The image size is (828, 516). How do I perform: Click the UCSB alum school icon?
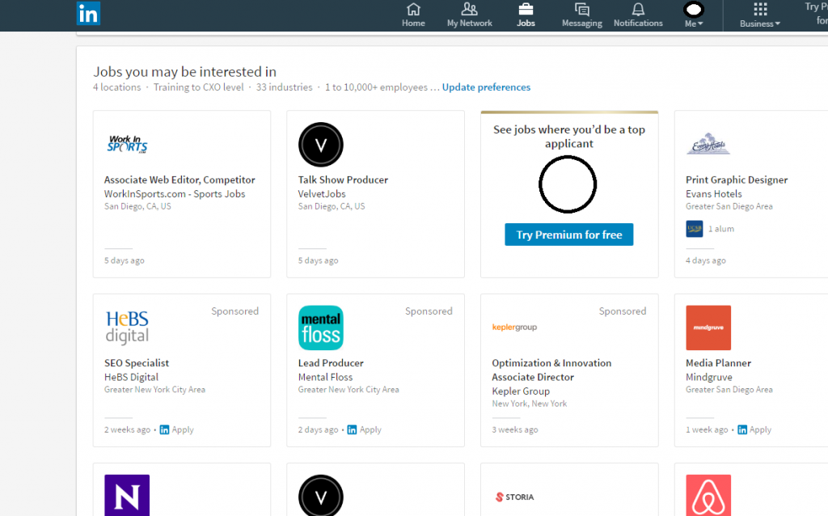[x=695, y=229]
